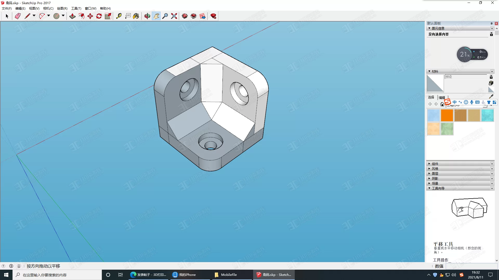This screenshot has height=280, width=499.
Task: Switch to the 编辑 materials tab
Action: 442,98
